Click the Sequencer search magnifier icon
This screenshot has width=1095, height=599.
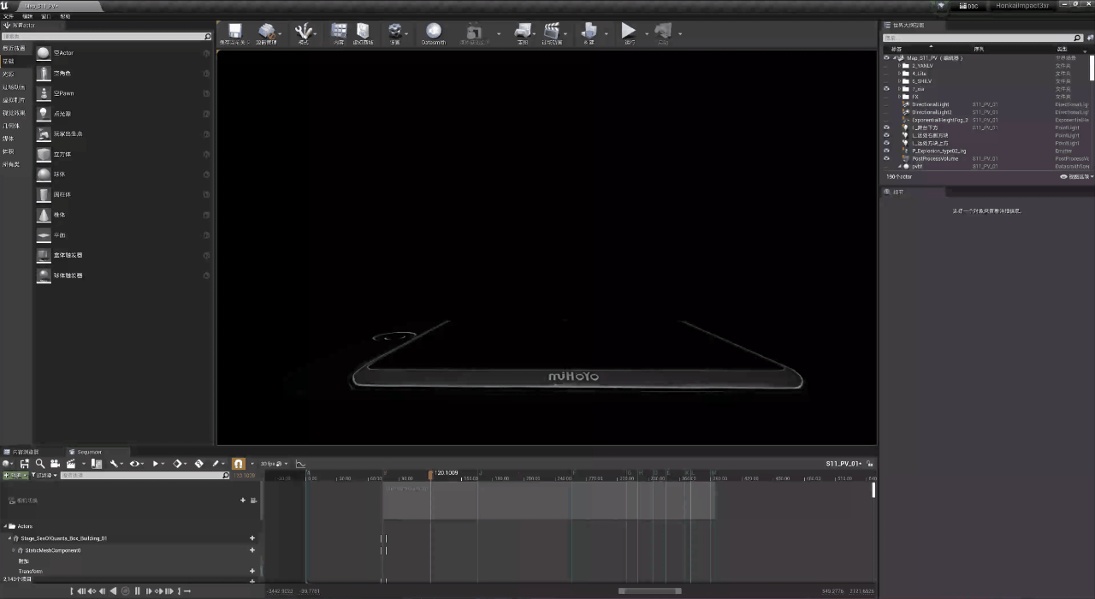tap(40, 463)
